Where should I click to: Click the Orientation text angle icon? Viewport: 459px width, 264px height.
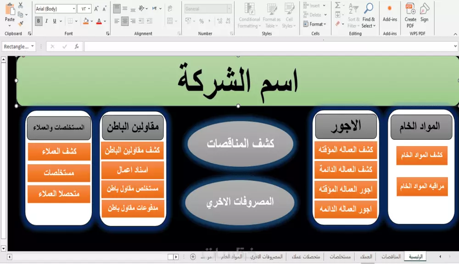pyautogui.click(x=142, y=8)
